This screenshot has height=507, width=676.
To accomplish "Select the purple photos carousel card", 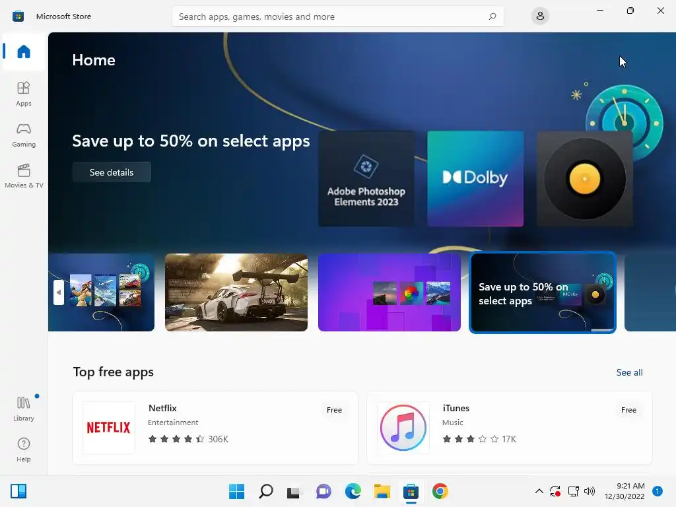I will pos(389,292).
